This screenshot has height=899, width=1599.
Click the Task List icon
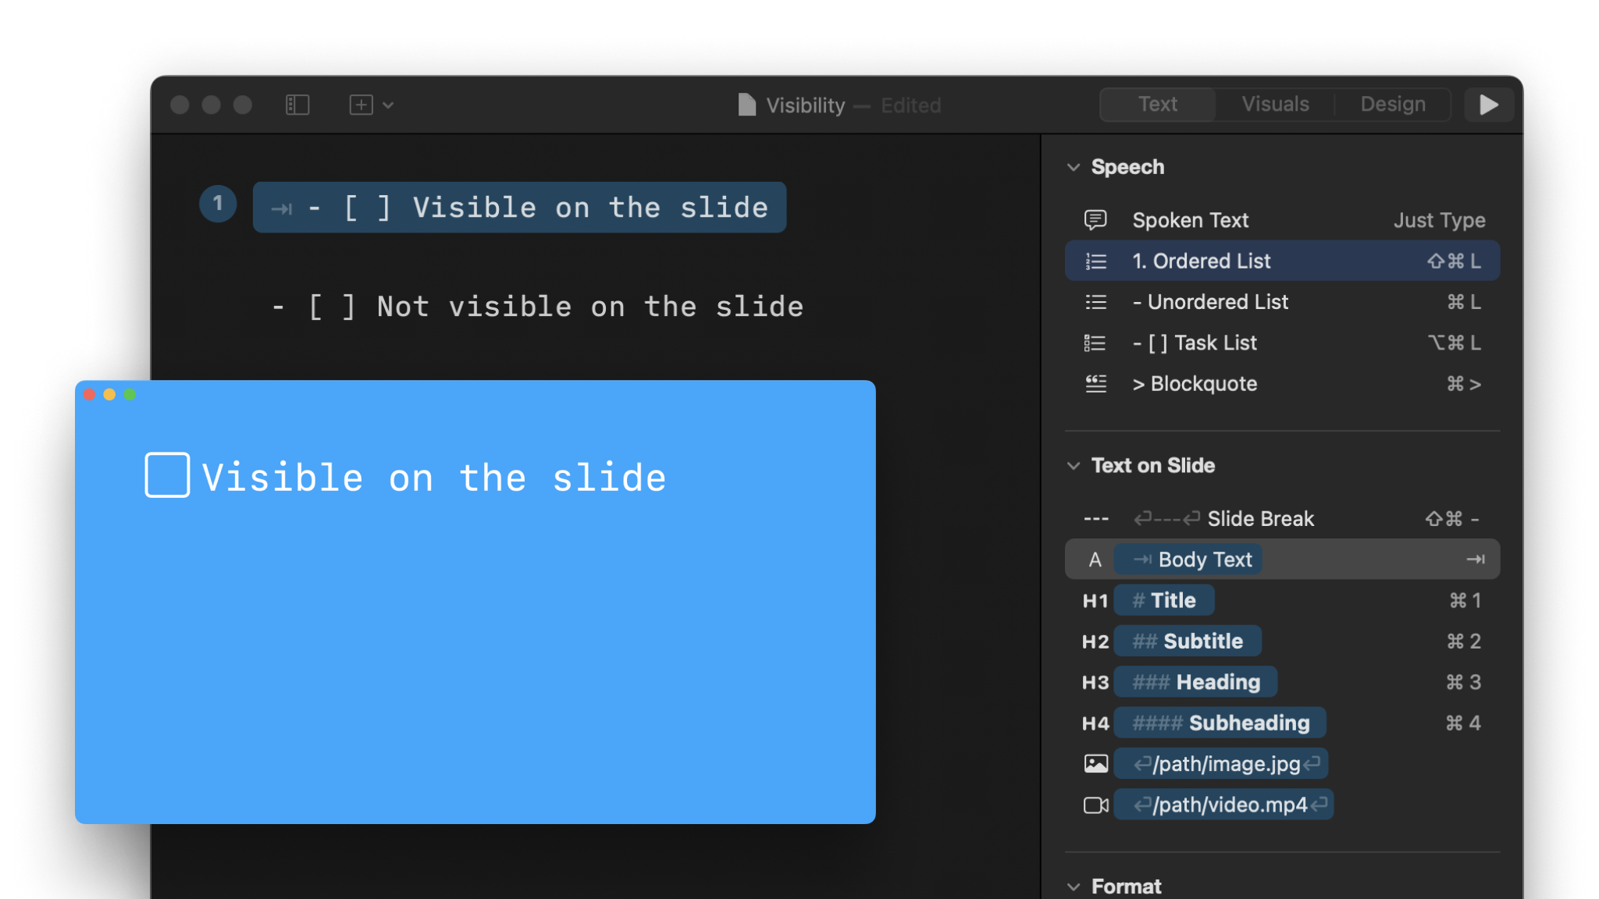1095,343
